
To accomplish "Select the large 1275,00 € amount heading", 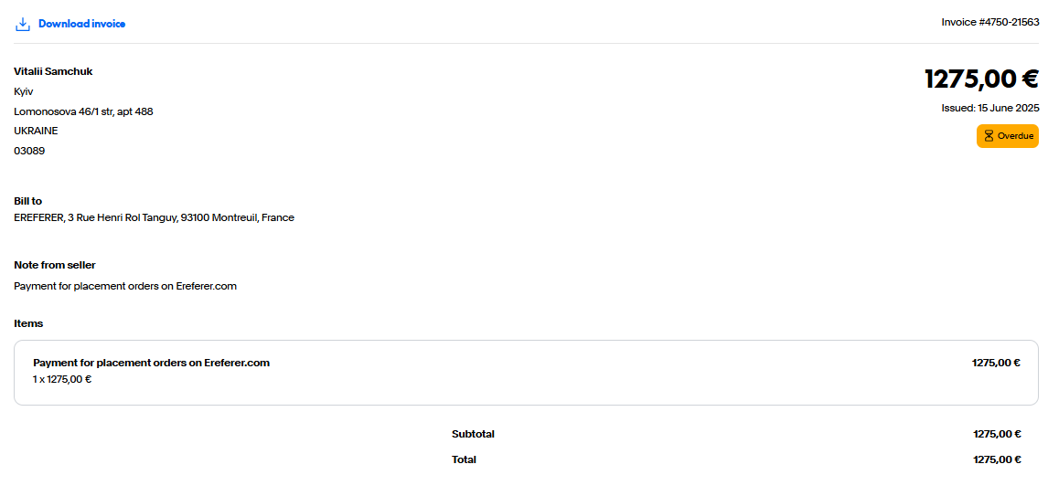I will coord(981,79).
